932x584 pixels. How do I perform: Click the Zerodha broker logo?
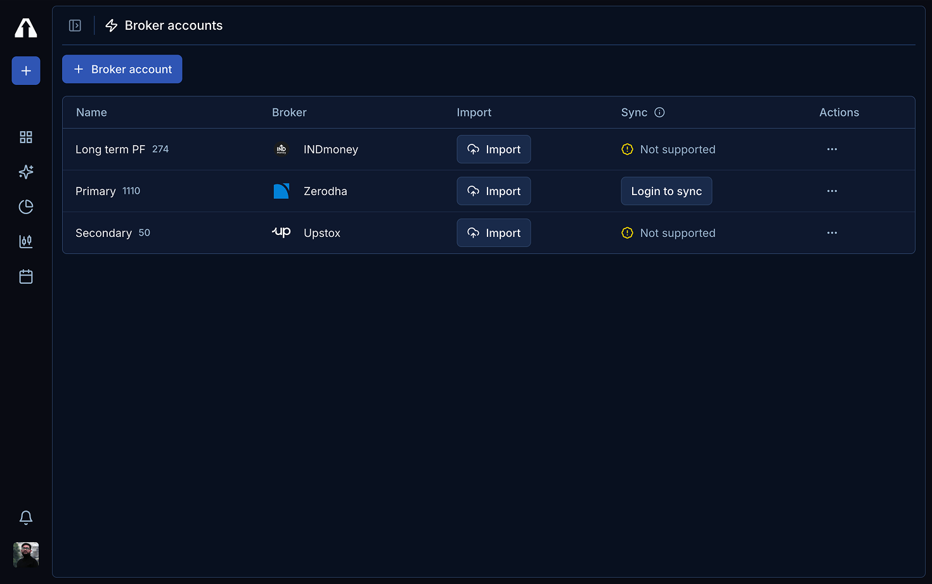281,191
